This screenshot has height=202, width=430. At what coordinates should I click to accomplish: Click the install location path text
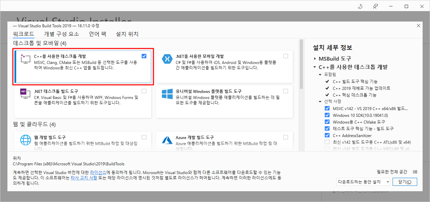point(68,164)
